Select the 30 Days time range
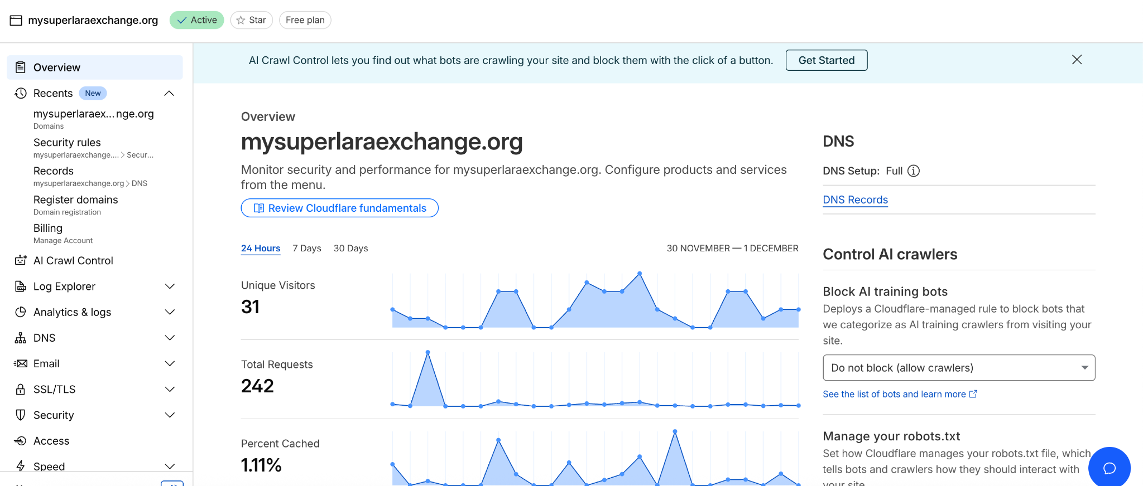Screen dimensions: 1143x486 point(350,249)
